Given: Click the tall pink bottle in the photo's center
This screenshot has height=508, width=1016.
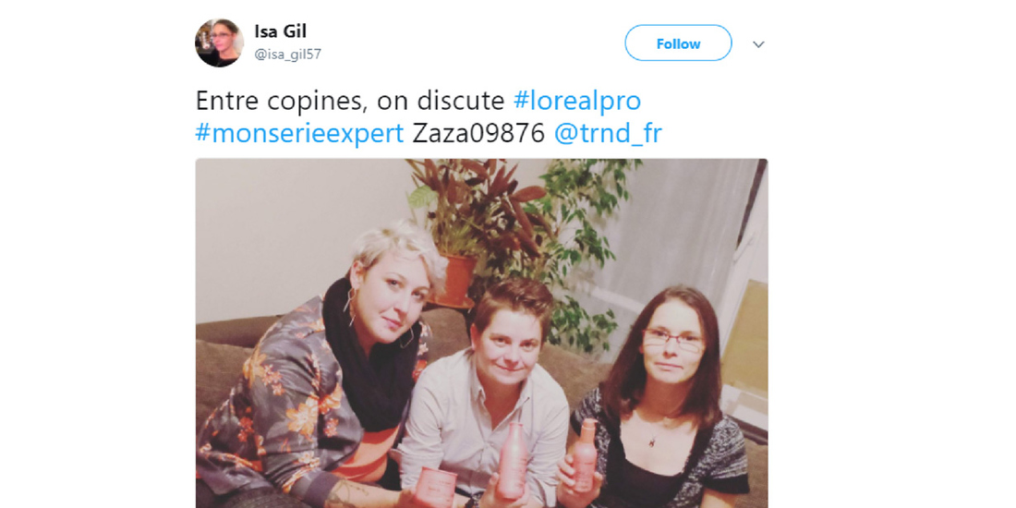Looking at the screenshot, I should pyautogui.click(x=512, y=459).
